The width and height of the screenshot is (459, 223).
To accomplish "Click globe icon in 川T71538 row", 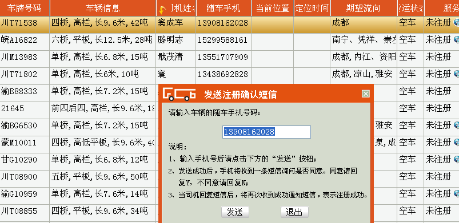I will 456,22.
